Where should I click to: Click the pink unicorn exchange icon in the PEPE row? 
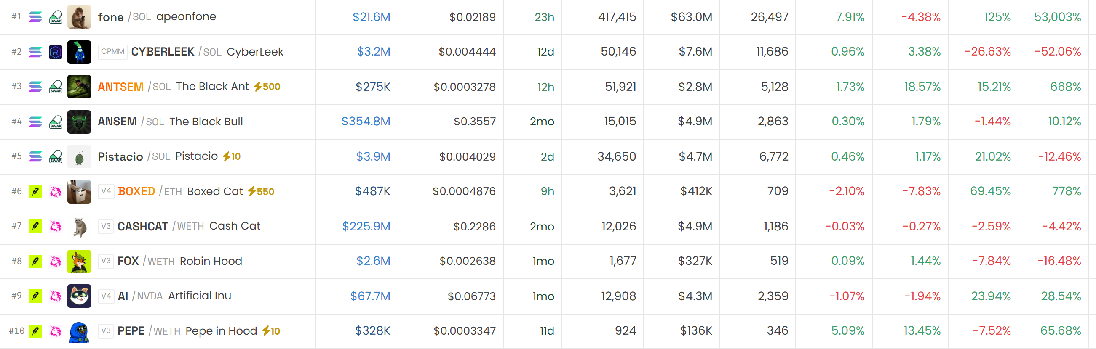click(56, 331)
